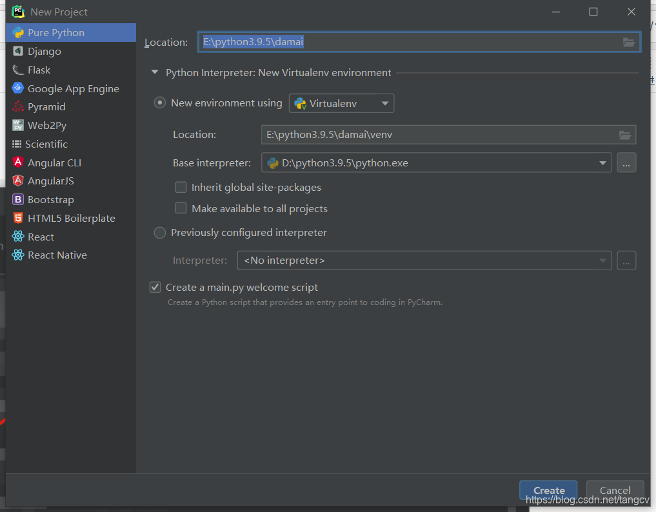Collapse Python Interpreter section
656x512 pixels.
point(155,72)
